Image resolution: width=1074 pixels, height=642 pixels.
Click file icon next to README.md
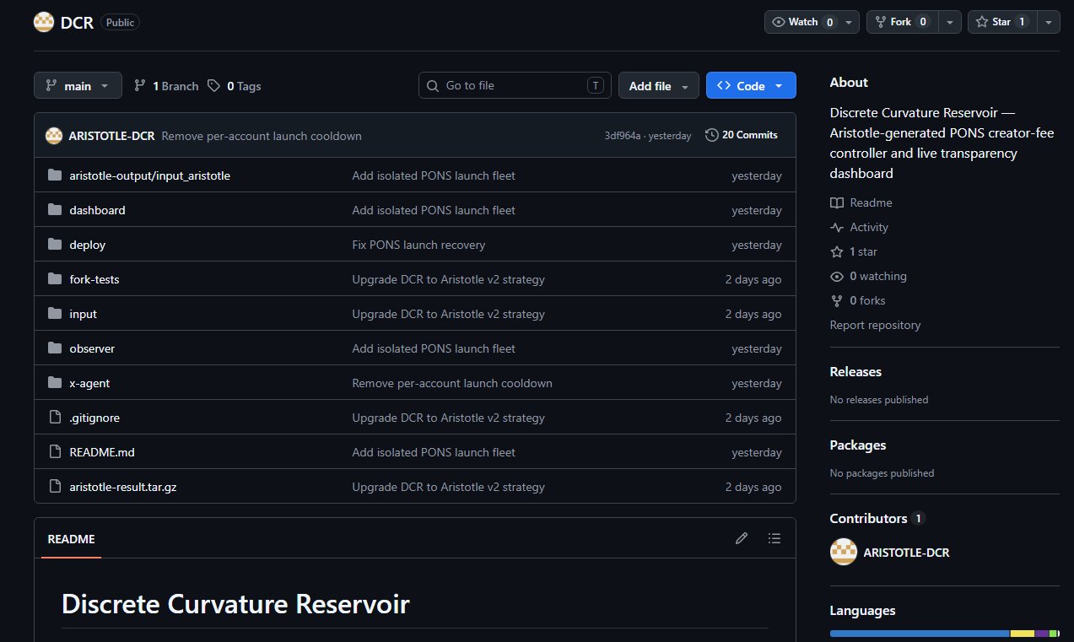coord(55,452)
